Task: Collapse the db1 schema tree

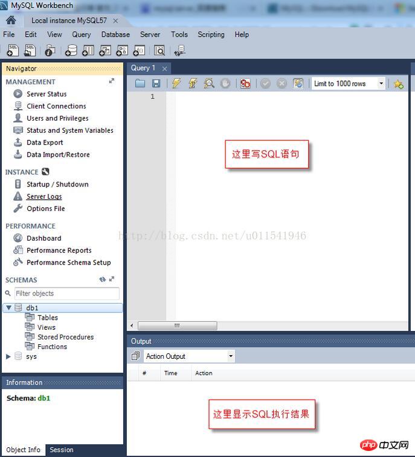Action: 9,307
